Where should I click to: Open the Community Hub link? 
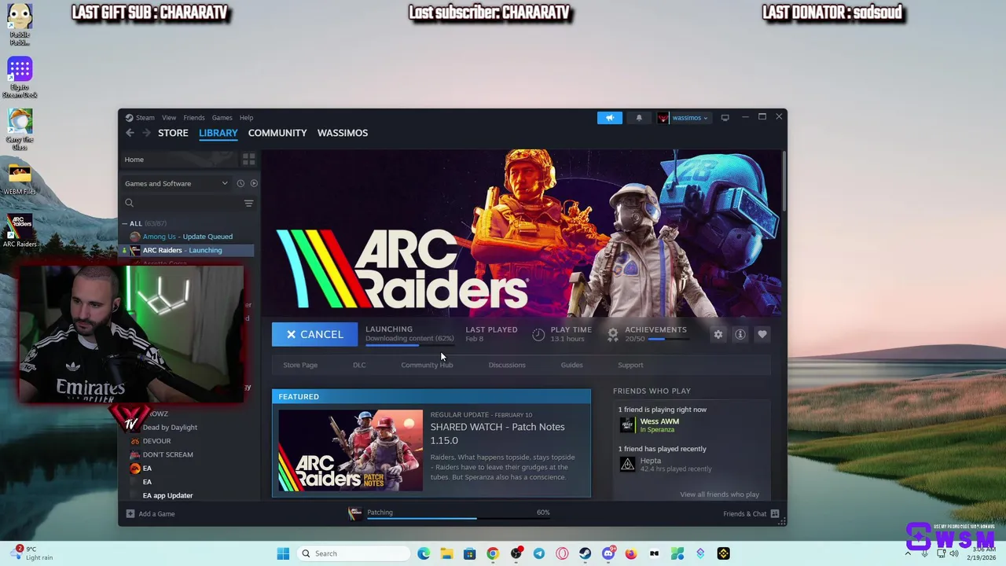(427, 365)
